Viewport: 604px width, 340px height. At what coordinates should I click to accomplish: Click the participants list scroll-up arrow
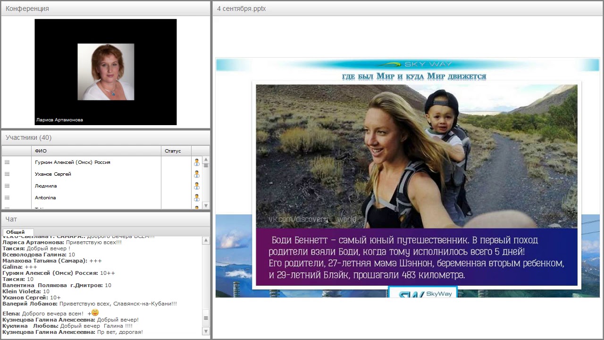point(206,160)
